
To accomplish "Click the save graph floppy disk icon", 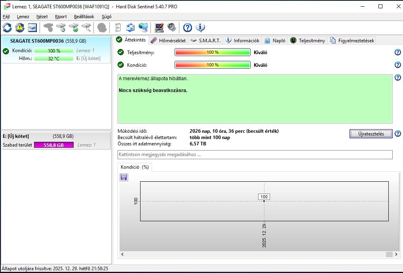I will pos(124,177).
